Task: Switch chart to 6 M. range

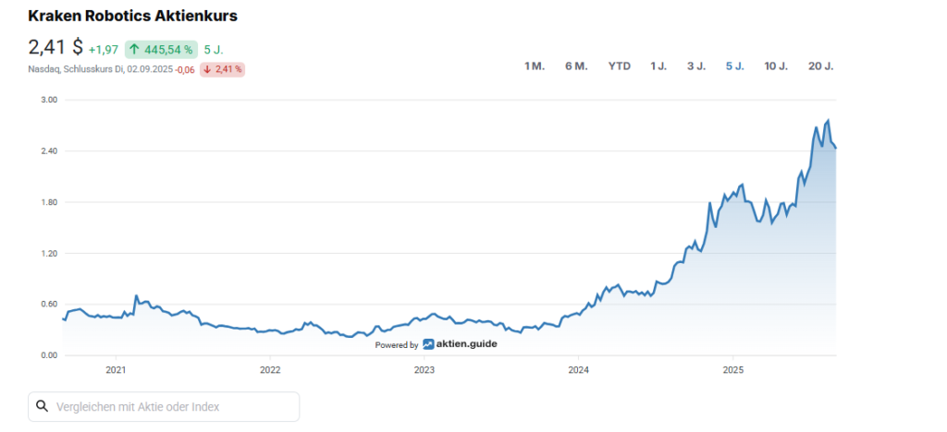Action: pyautogui.click(x=575, y=66)
